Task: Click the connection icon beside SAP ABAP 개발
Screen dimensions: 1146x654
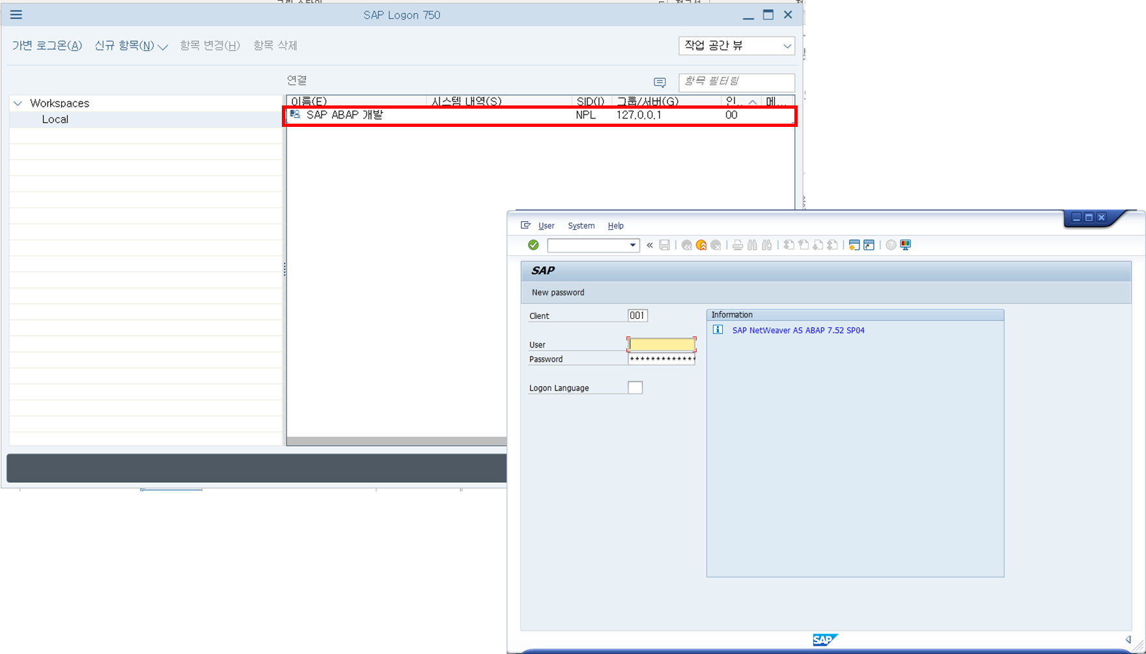Action: (295, 115)
